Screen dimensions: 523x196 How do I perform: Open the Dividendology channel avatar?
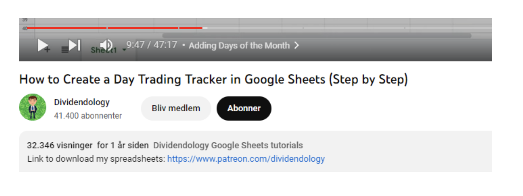(x=33, y=107)
